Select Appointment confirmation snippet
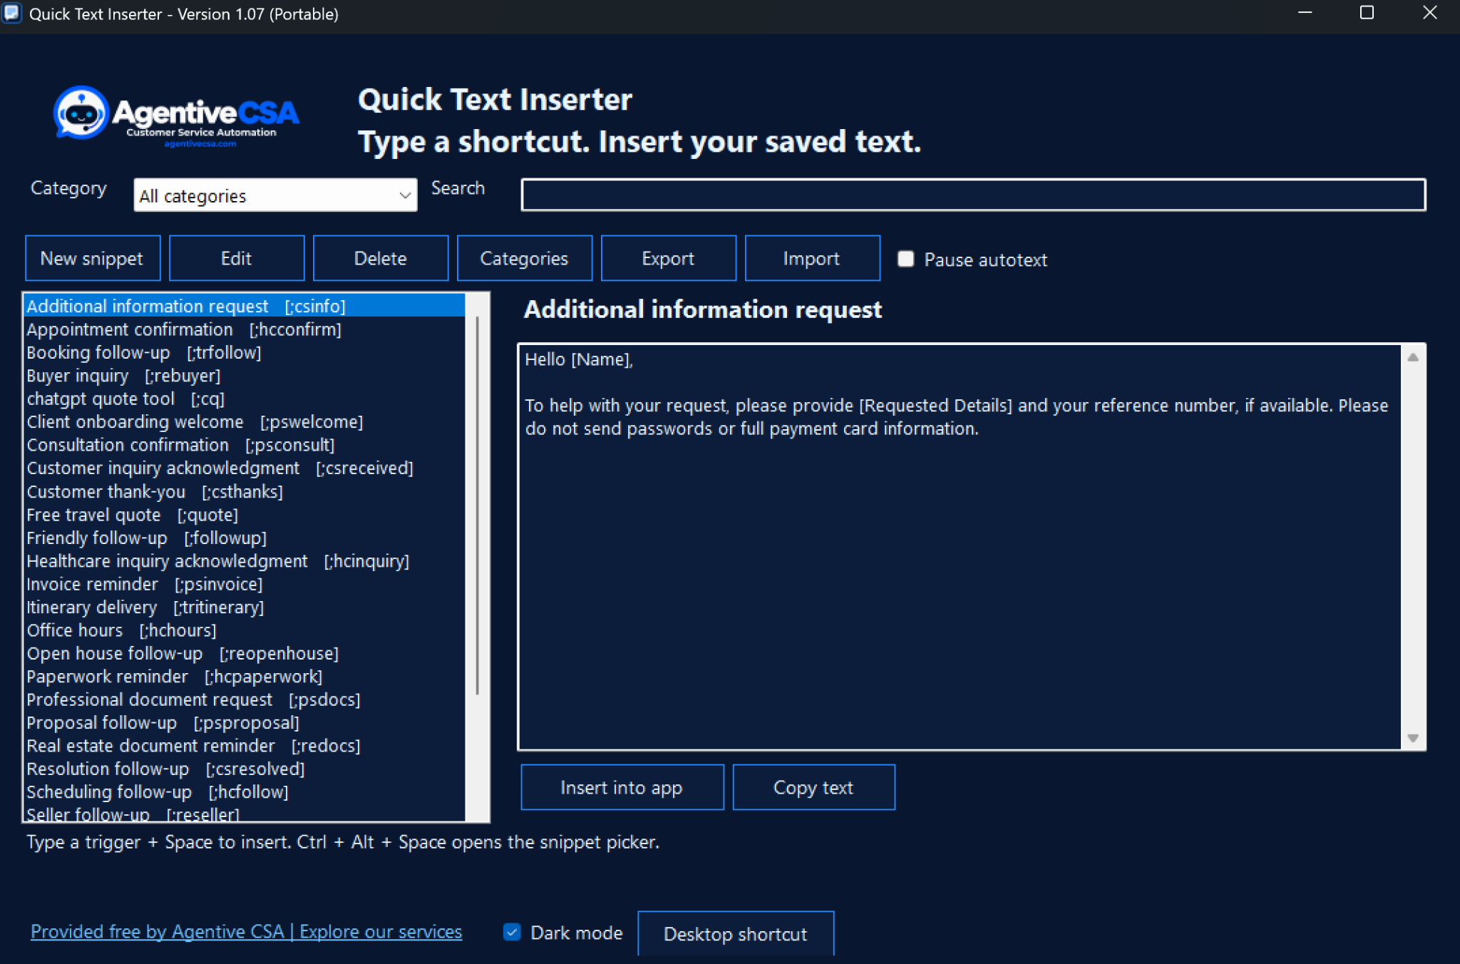 point(245,329)
